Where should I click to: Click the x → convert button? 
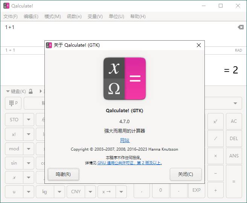point(107,192)
